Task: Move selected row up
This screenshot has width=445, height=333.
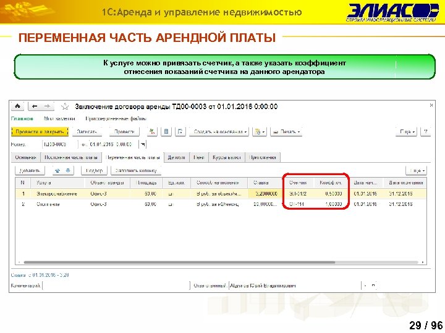Action: [x=57, y=170]
